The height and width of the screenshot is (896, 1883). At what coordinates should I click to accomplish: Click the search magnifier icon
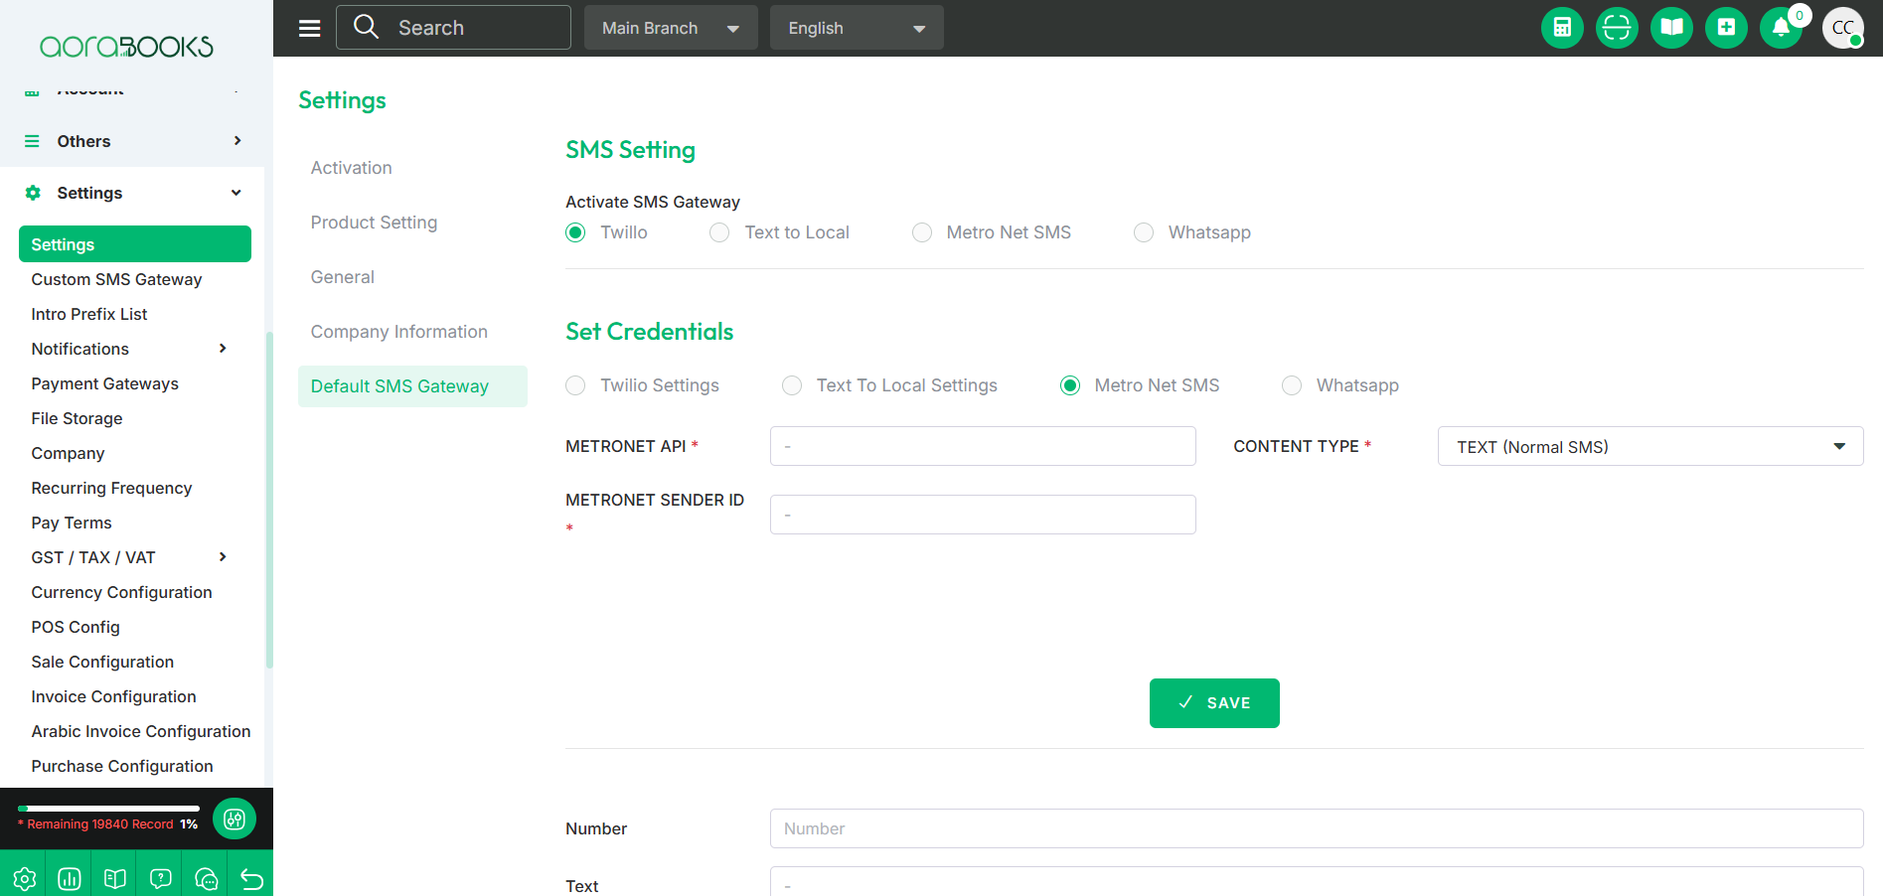(x=366, y=27)
